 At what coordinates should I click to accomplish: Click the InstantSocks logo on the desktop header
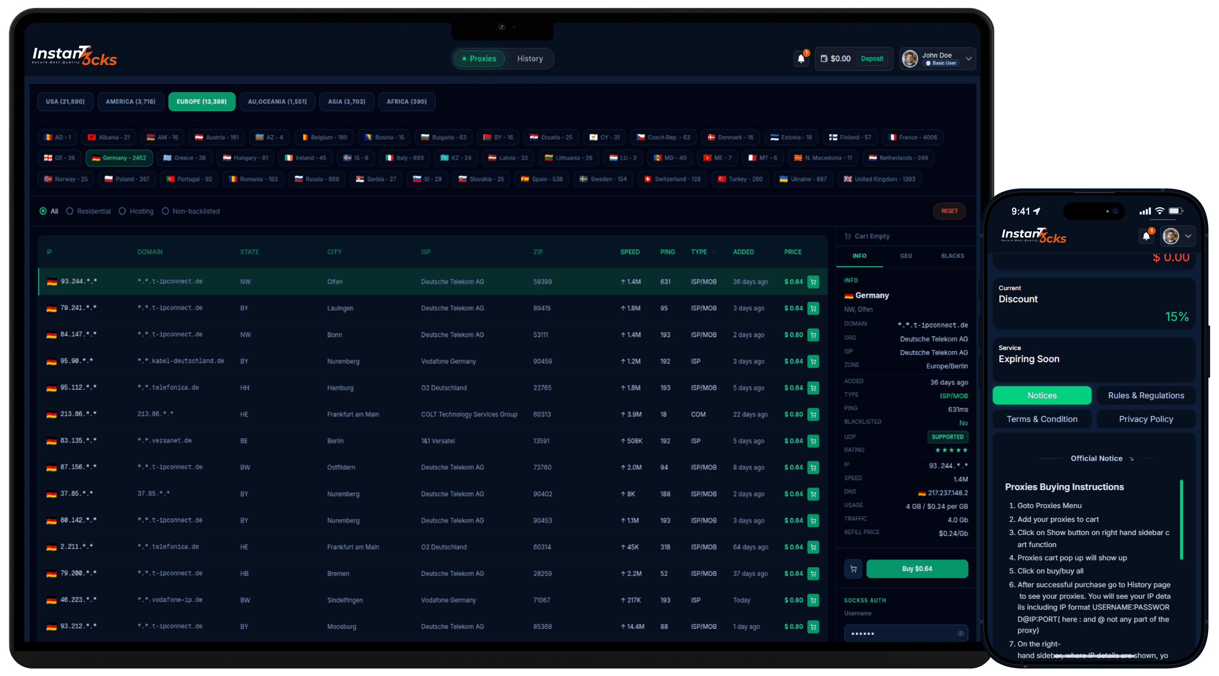(74, 56)
